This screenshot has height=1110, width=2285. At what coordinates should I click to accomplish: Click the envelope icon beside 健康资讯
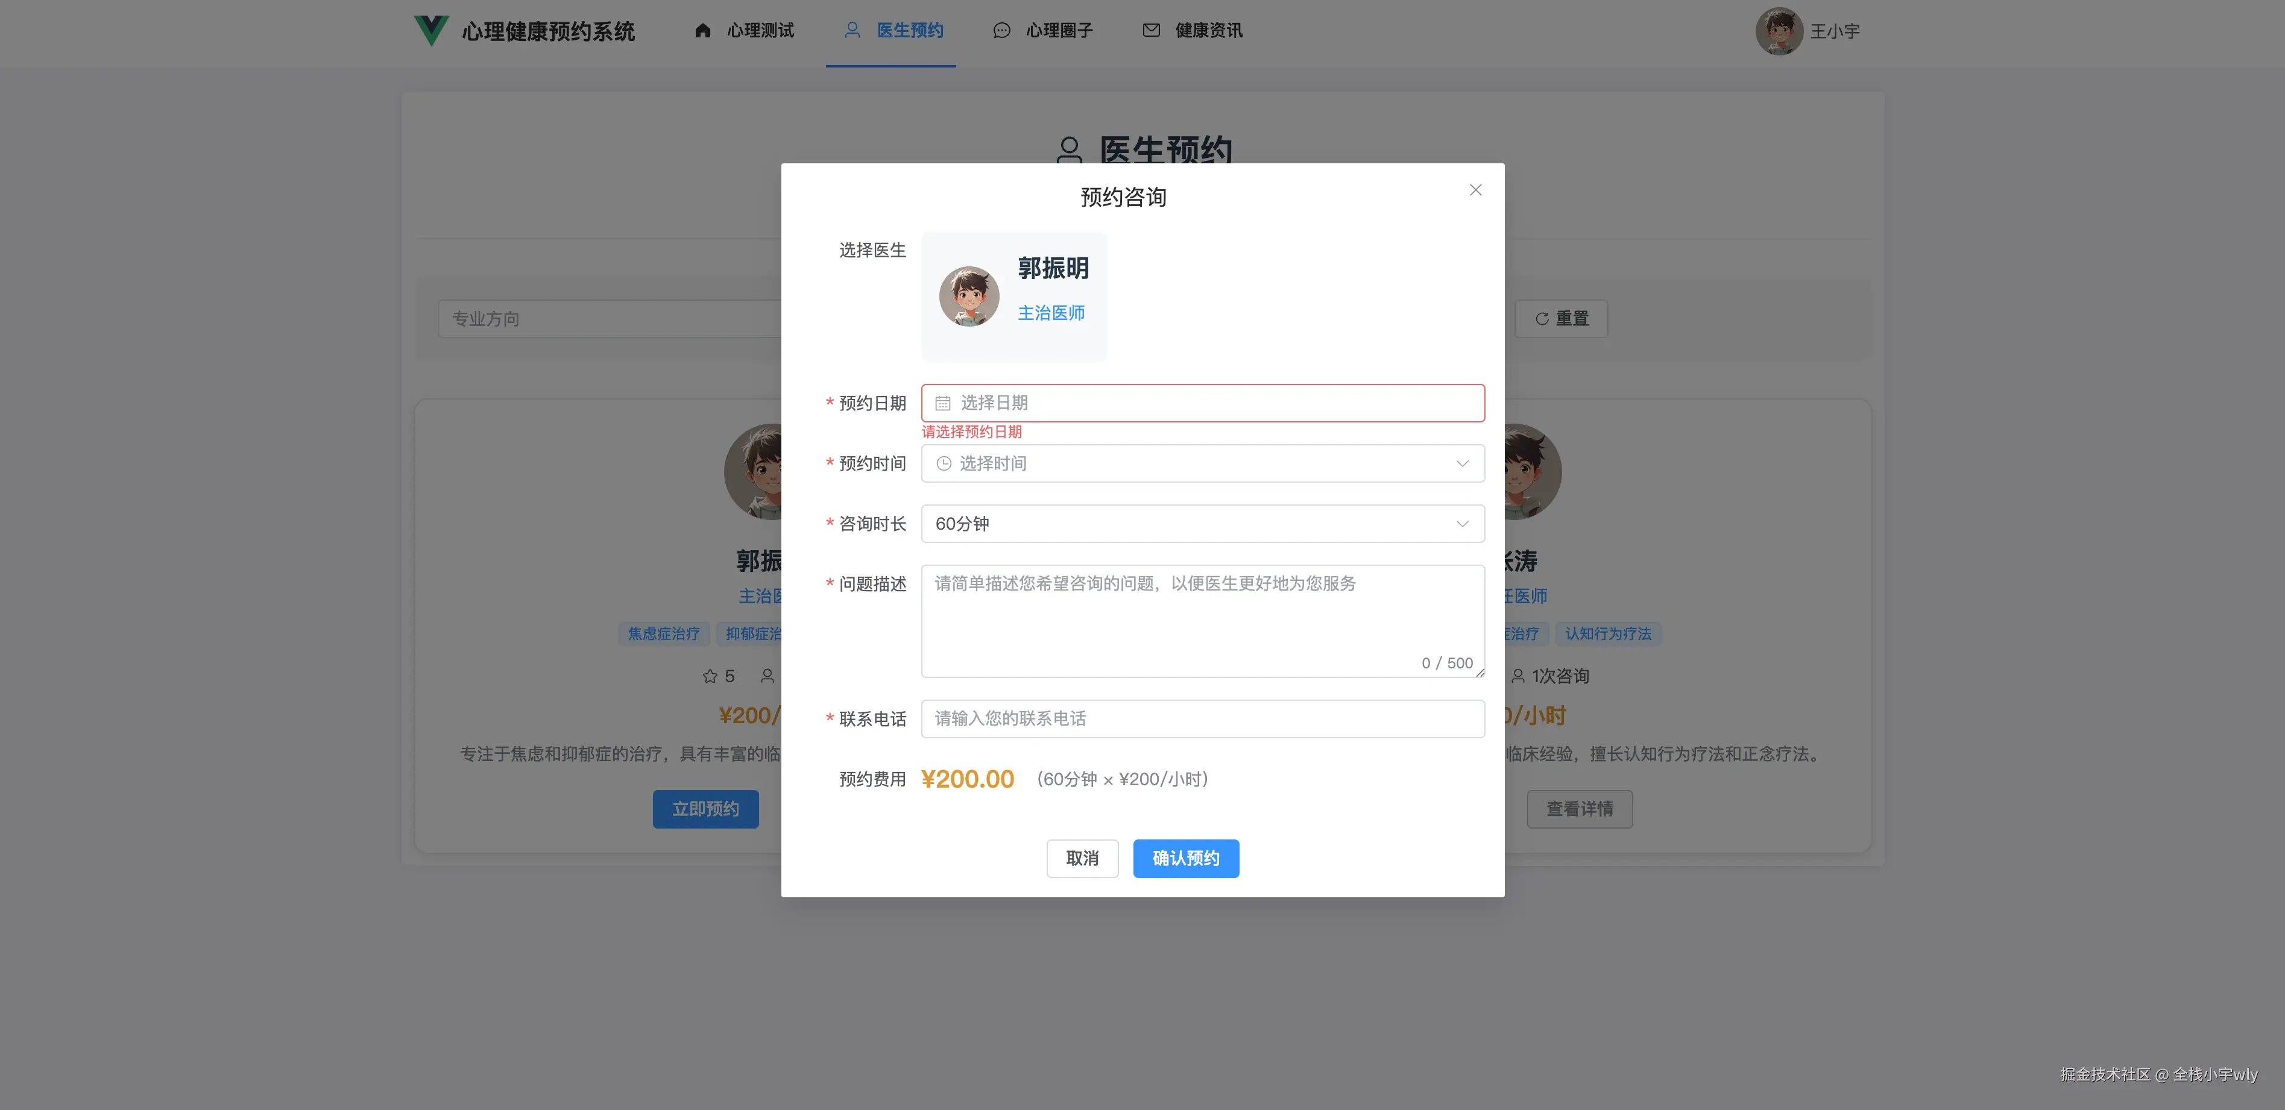1150,30
